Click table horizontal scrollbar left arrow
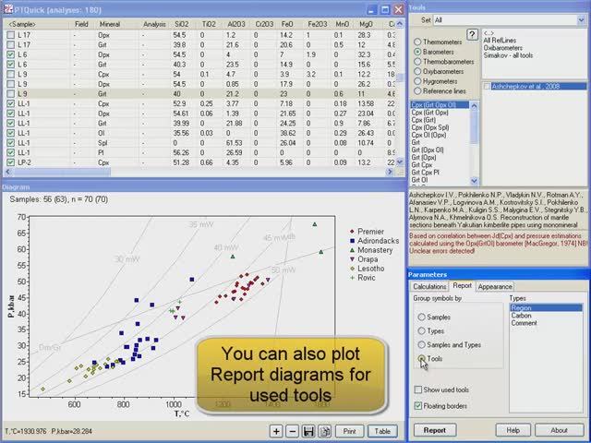This screenshot has height=443, width=591. (7, 172)
